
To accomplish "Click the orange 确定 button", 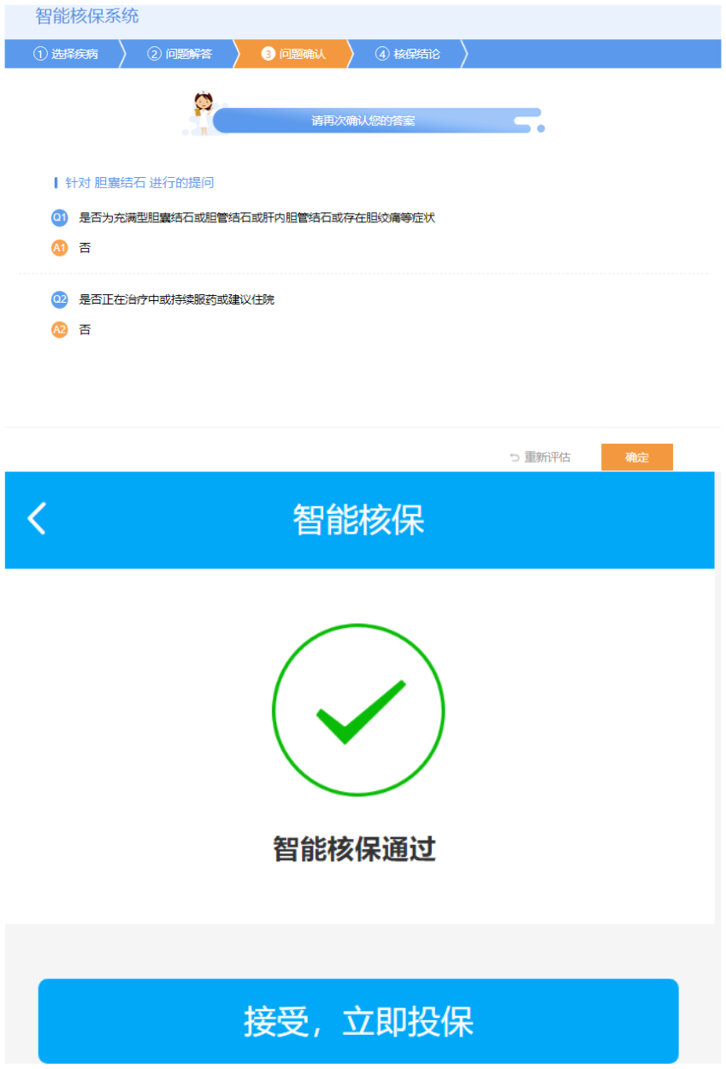I will click(637, 458).
